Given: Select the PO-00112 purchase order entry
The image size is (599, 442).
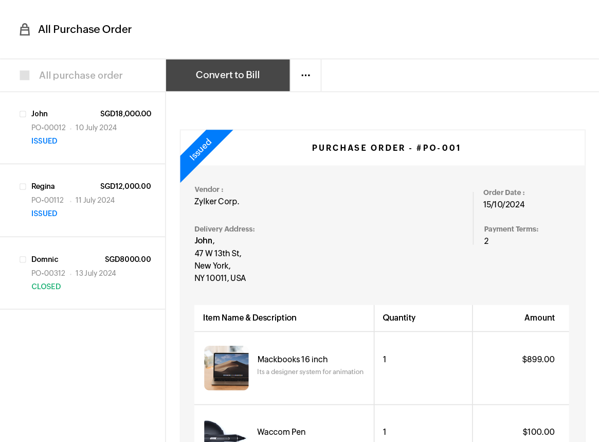Looking at the screenshot, I should pyautogui.click(x=82, y=200).
